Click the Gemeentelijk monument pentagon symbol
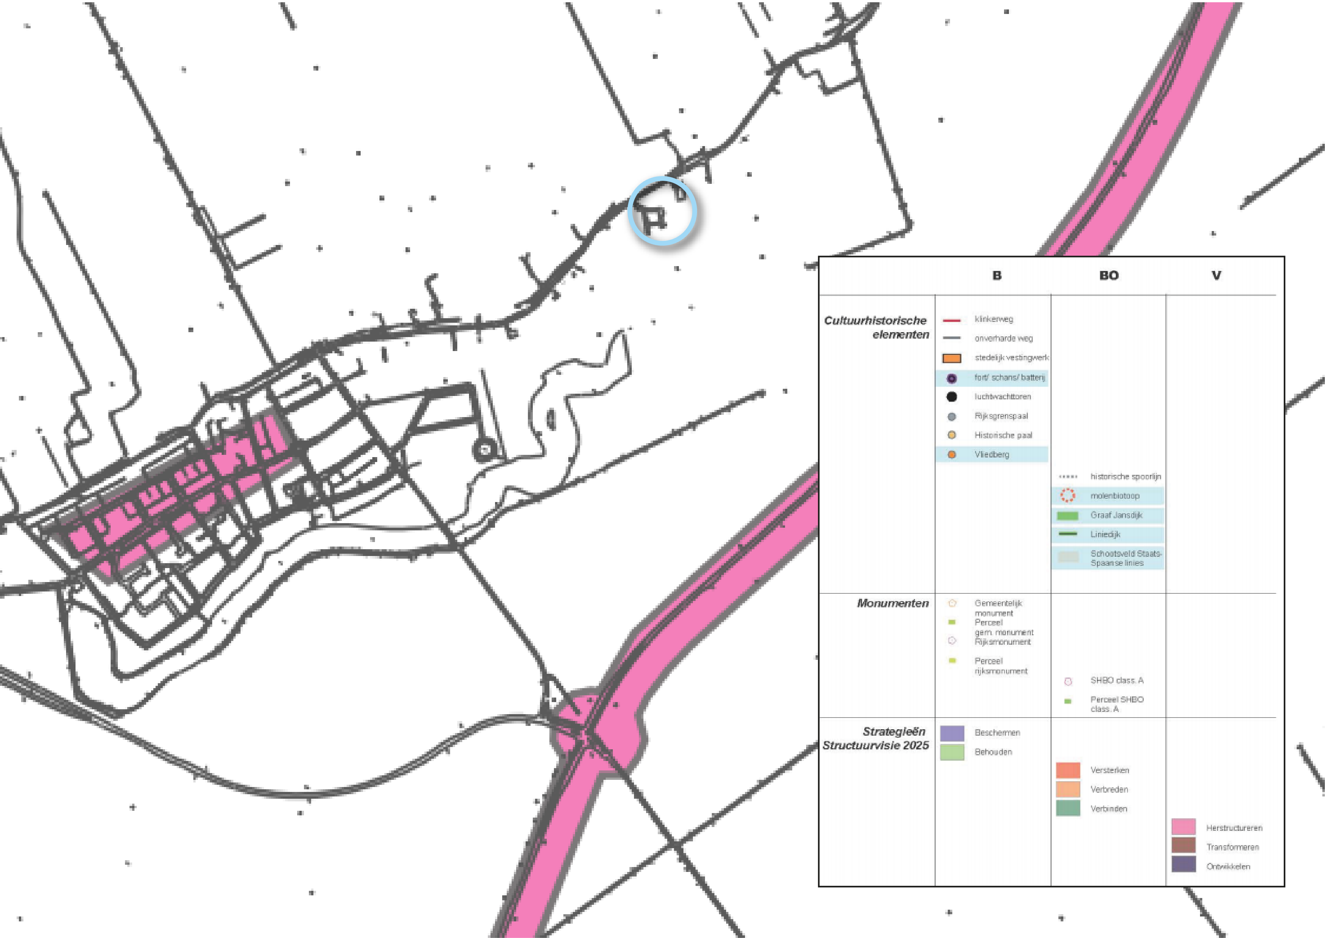Screen dimensions: 1325x938 tap(952, 603)
